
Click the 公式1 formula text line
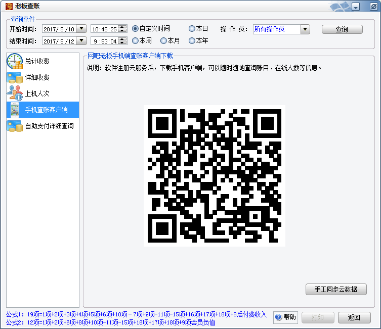pos(136,315)
